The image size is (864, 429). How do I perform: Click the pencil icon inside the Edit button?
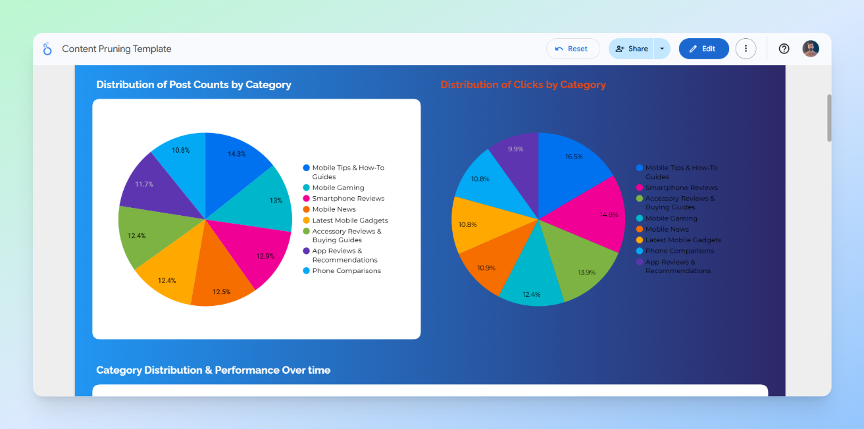[693, 48]
